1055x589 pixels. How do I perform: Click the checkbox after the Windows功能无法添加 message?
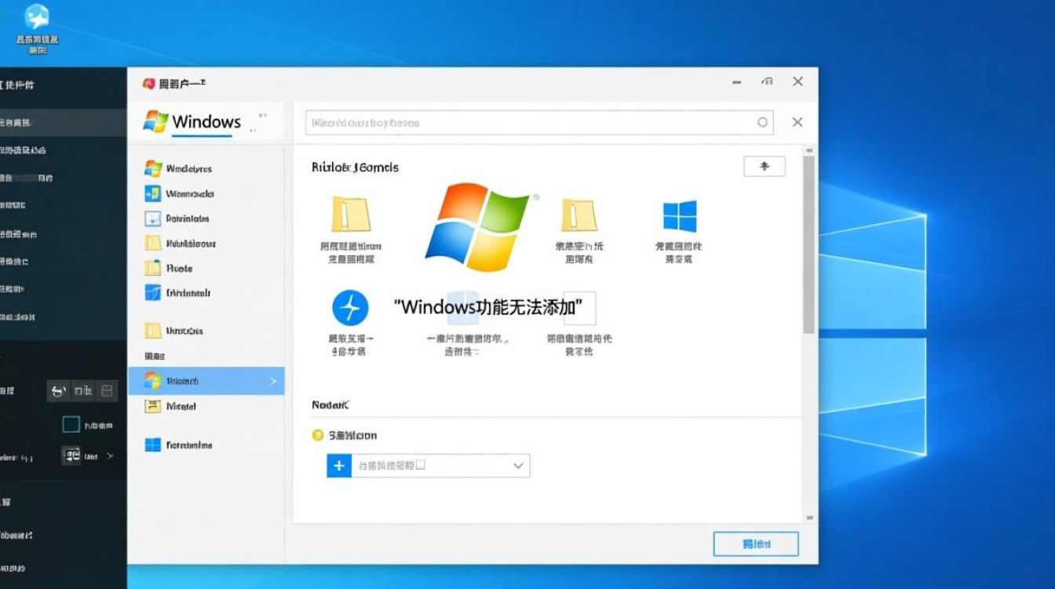[582, 308]
